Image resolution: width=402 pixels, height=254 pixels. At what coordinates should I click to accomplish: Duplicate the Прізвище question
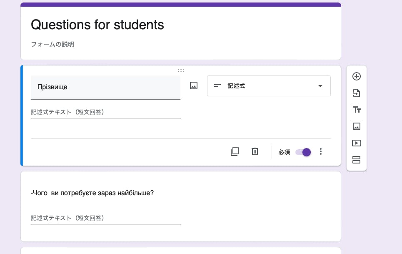coord(235,151)
